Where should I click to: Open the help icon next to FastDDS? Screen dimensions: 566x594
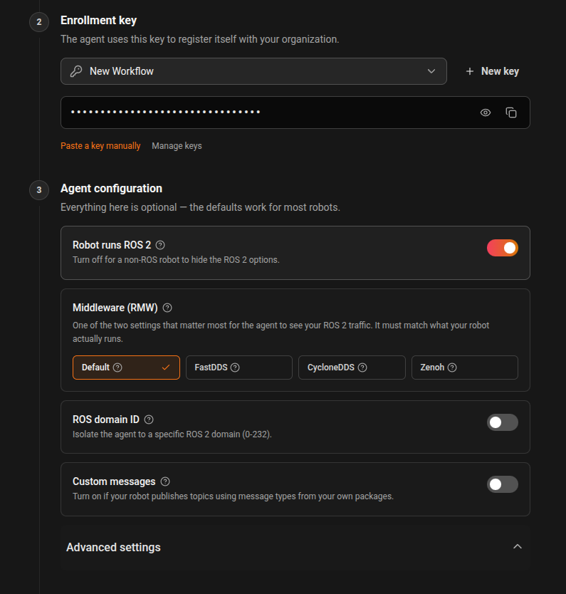click(235, 368)
